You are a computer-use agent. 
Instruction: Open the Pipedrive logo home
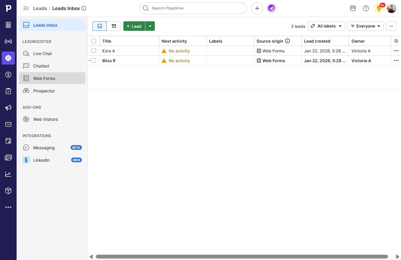click(8, 8)
